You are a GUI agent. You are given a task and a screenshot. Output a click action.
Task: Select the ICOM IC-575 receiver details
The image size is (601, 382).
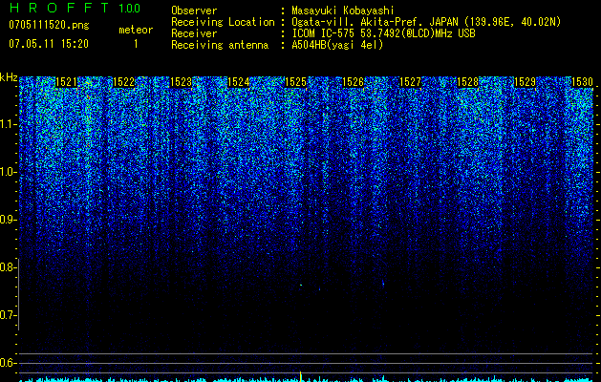tap(383, 33)
